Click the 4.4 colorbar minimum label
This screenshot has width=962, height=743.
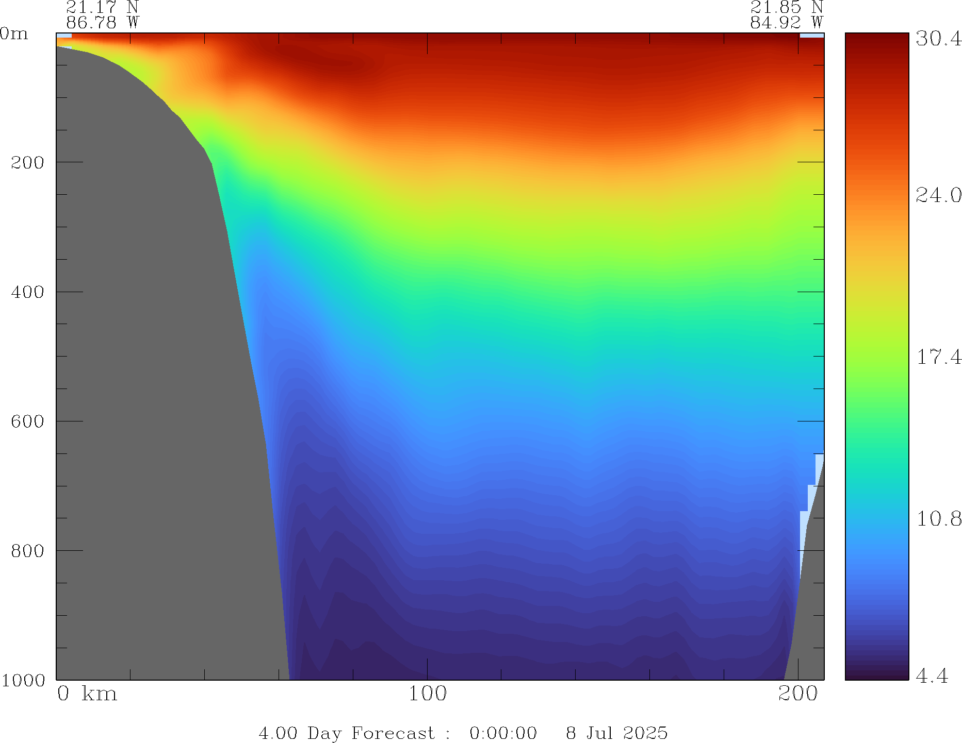click(x=932, y=676)
